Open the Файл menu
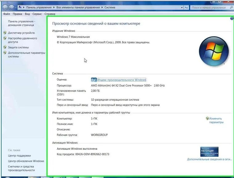This screenshot has width=234, height=178. click(6, 14)
